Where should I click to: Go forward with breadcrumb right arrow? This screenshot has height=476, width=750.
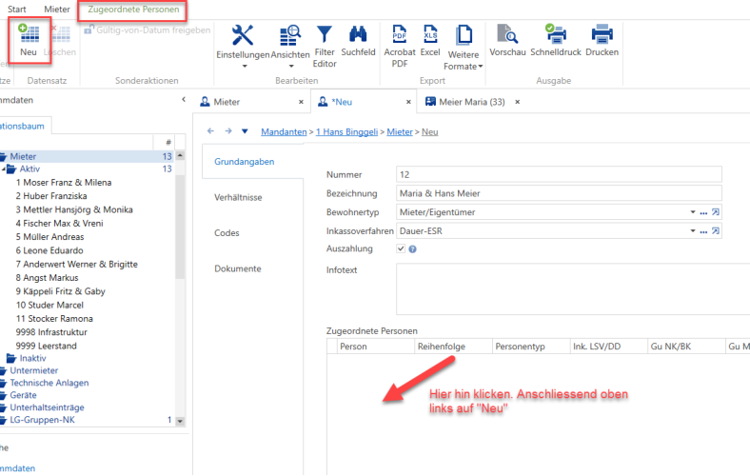[228, 131]
